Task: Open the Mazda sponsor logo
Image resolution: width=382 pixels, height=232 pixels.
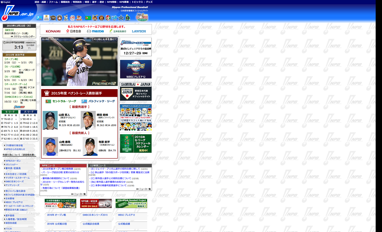Action: point(95,31)
